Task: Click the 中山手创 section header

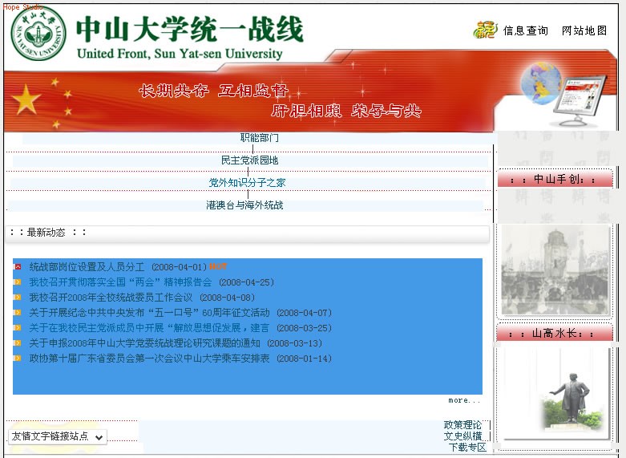Action: [555, 180]
